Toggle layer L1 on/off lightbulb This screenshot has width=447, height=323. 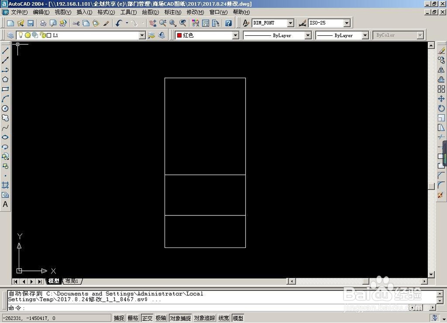click(21, 35)
